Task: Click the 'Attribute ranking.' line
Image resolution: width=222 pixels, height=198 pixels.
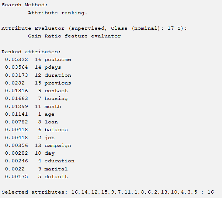Action: [58, 12]
